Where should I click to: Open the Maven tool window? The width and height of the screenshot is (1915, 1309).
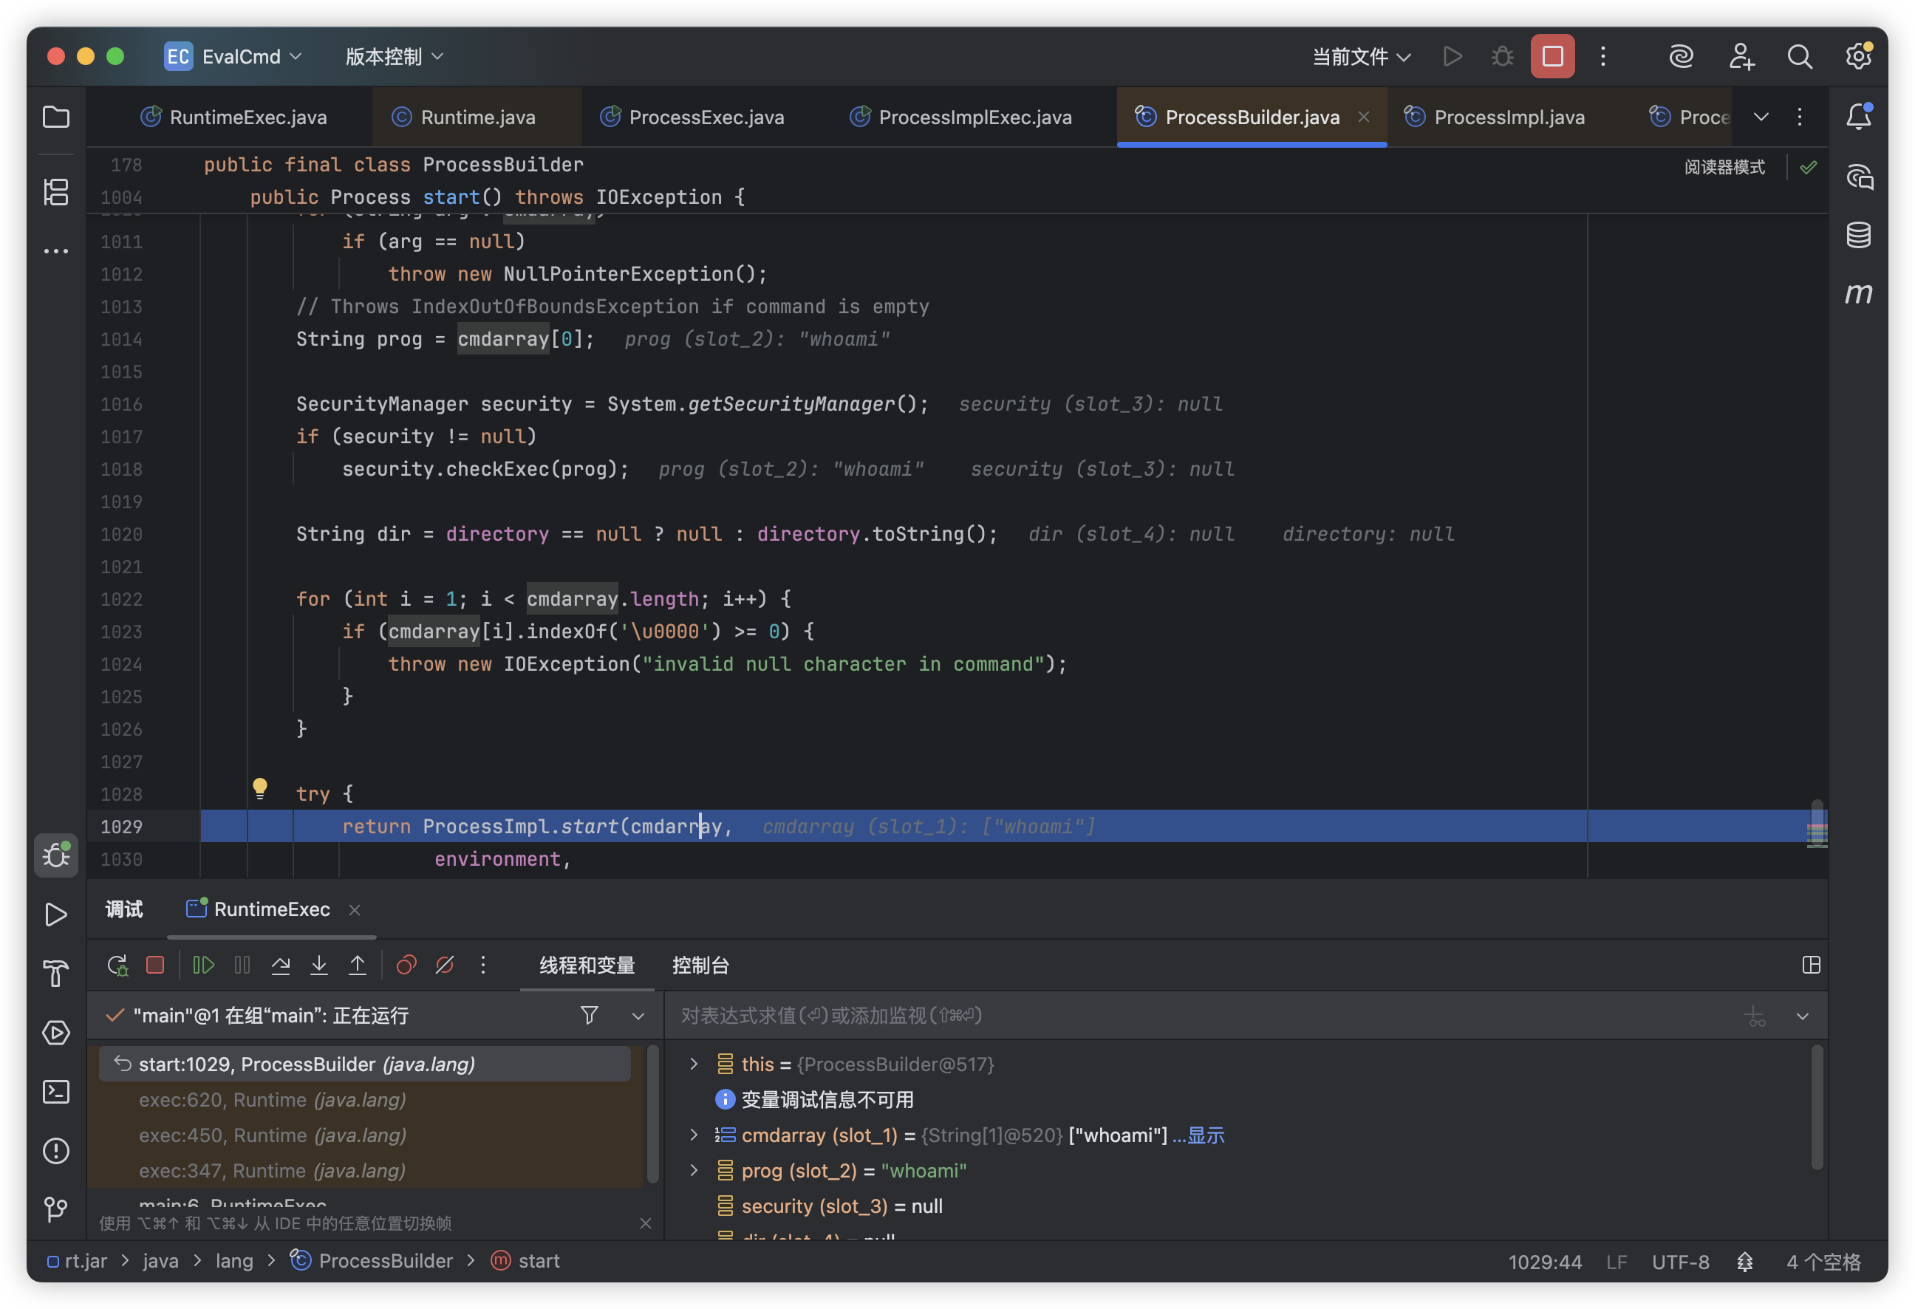pyautogui.click(x=1859, y=293)
